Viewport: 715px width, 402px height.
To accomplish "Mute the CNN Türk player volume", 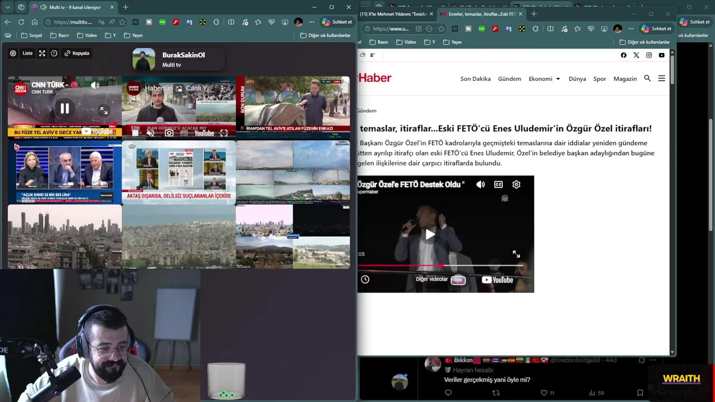I will tap(95, 85).
